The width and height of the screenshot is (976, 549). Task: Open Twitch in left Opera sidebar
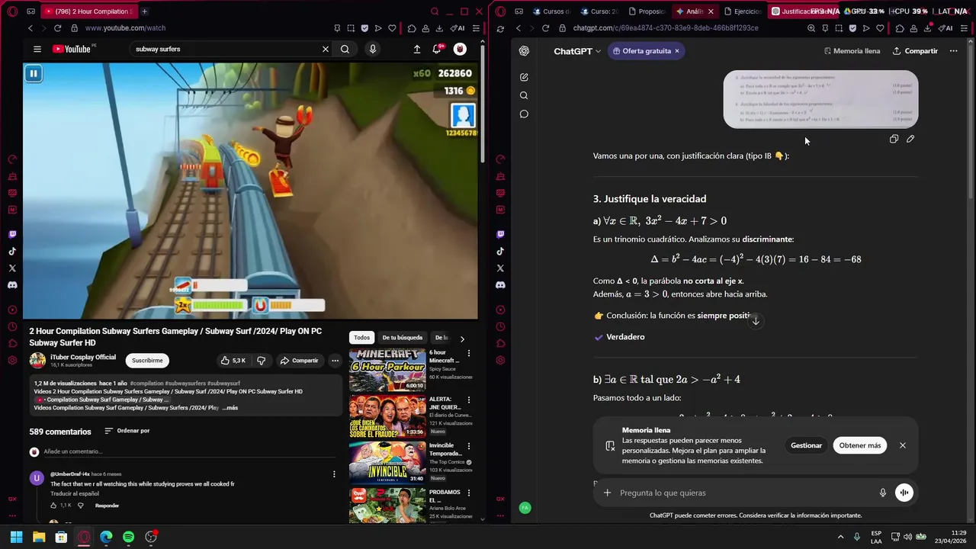coord(12,235)
